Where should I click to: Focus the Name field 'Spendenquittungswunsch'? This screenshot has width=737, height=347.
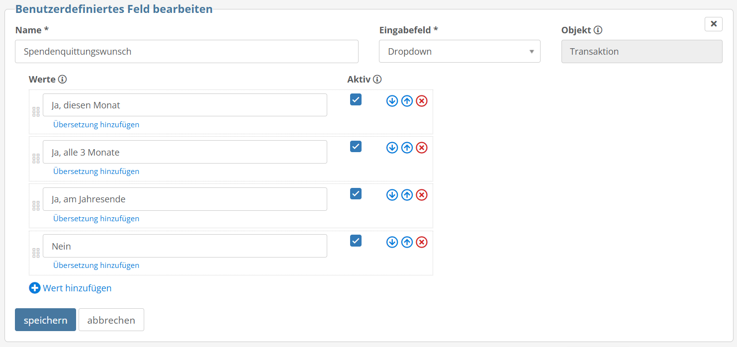(186, 51)
